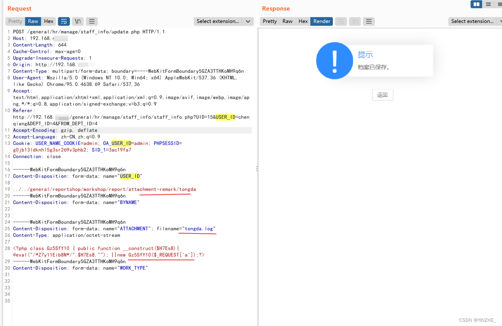Click Response non-printable characters (\n) icon
The width and height of the screenshot is (502, 326).
(355, 21)
